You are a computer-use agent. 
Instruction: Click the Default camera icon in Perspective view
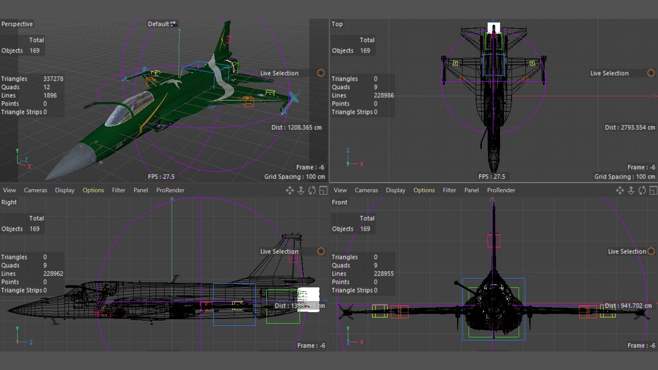click(173, 24)
